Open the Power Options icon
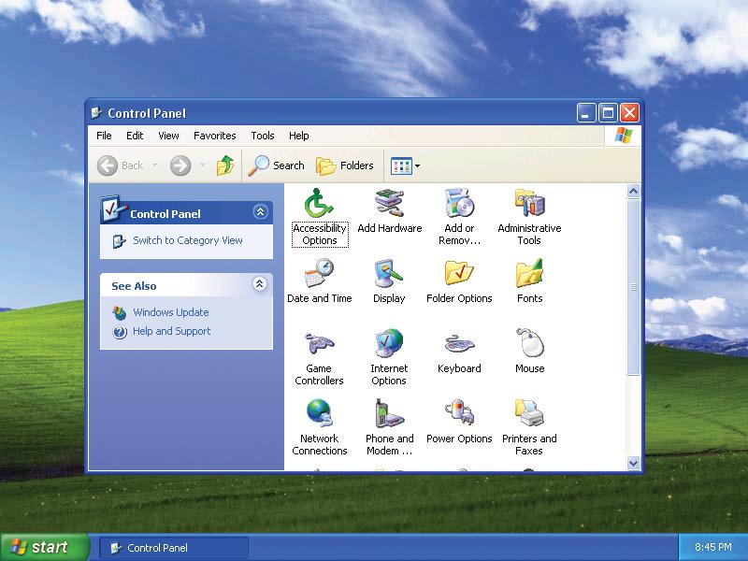 pyautogui.click(x=459, y=413)
